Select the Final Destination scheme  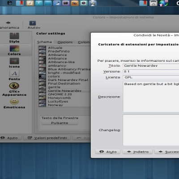pos(64,84)
